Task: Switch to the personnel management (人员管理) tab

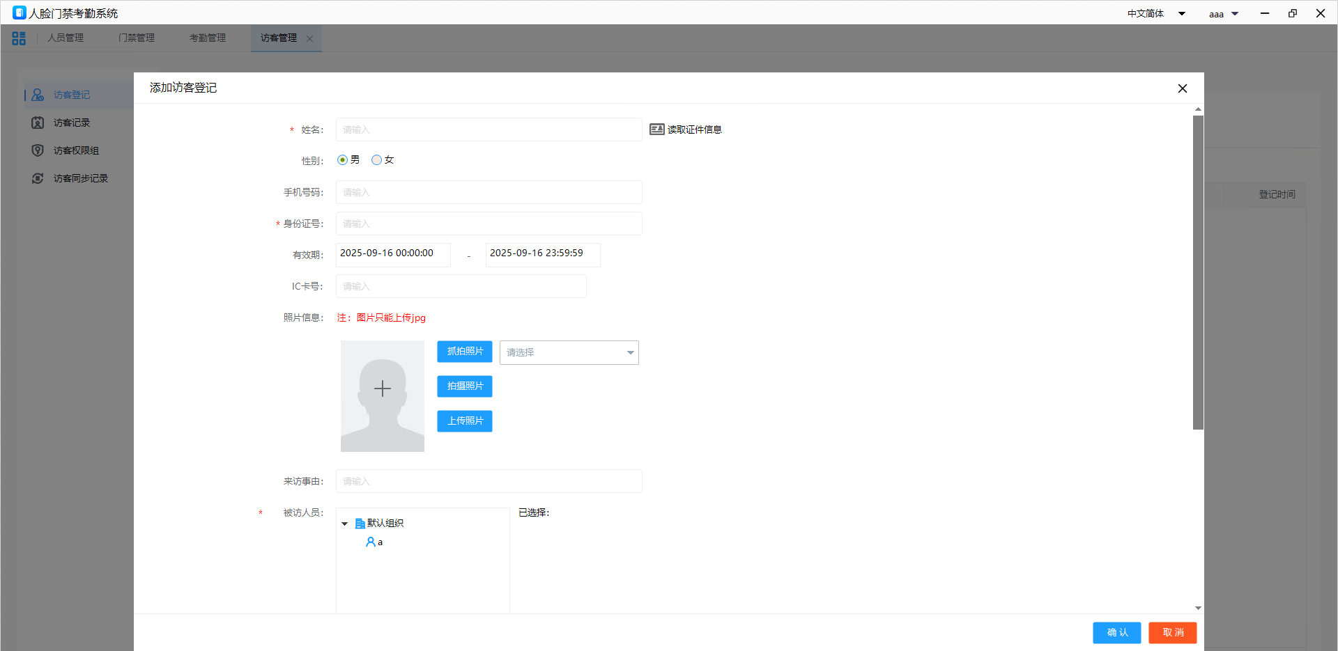Action: coord(66,38)
